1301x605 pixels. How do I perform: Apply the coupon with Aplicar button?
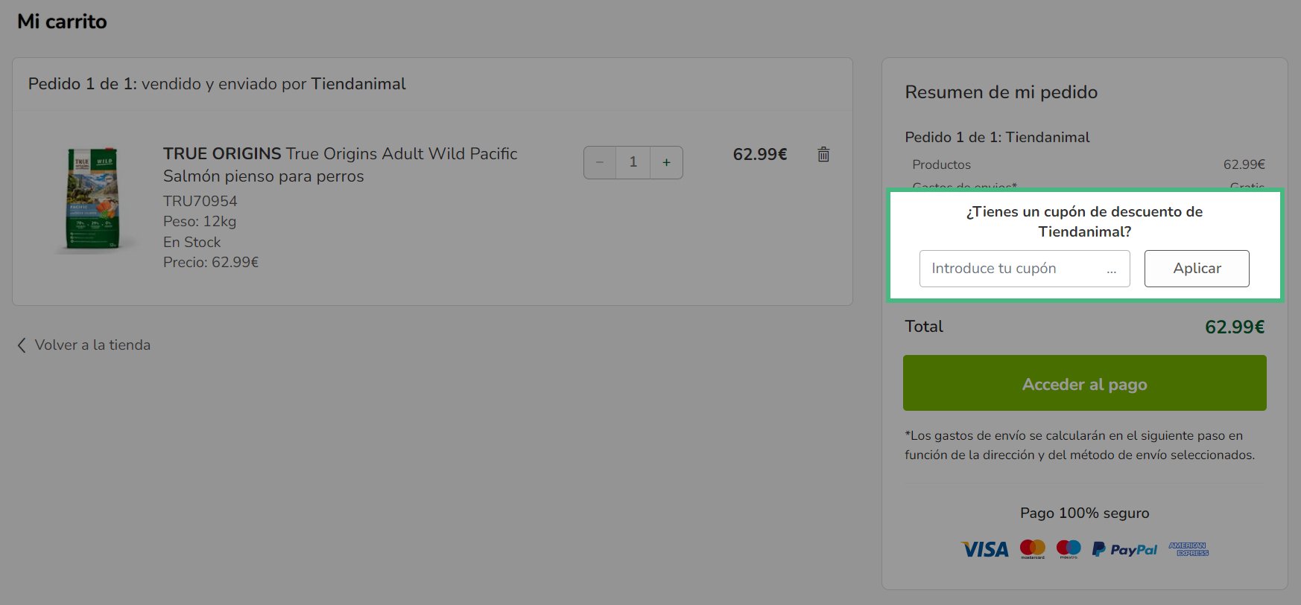1197,268
